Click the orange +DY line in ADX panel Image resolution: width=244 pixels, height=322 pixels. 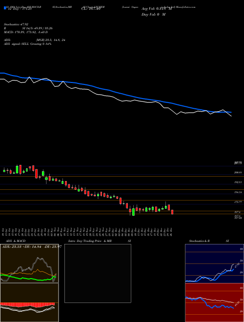pyautogui.click(x=28, y=273)
